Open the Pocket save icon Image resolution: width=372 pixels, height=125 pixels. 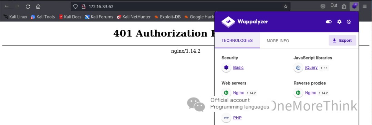[x=323, y=7]
